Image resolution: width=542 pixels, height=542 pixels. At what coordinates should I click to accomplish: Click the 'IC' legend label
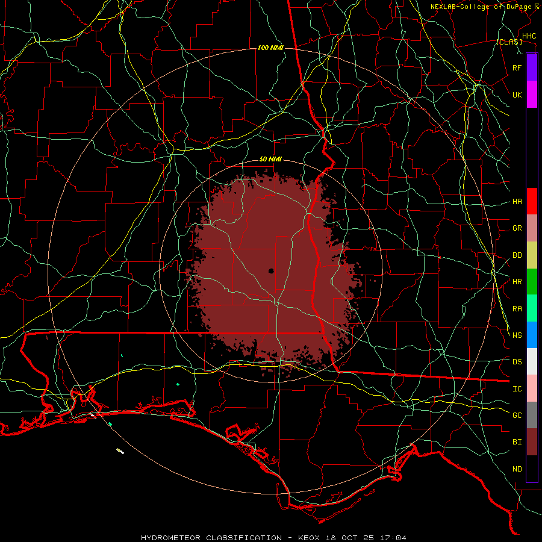pyautogui.click(x=517, y=389)
